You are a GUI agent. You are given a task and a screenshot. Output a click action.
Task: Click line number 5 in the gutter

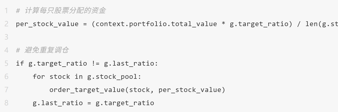(x=6, y=63)
